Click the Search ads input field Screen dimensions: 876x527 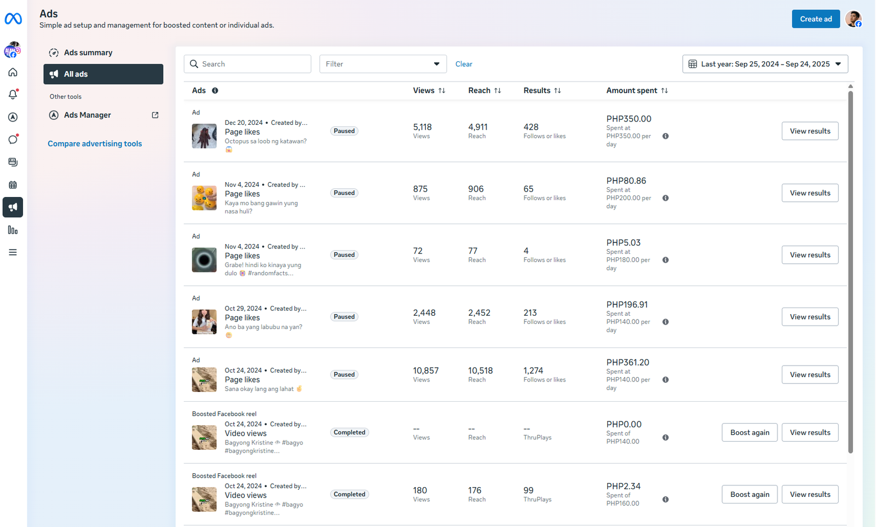[253, 64]
